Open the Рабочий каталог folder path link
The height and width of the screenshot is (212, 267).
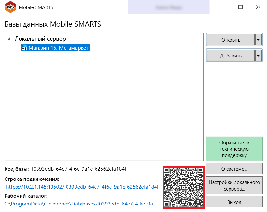[x=81, y=204]
